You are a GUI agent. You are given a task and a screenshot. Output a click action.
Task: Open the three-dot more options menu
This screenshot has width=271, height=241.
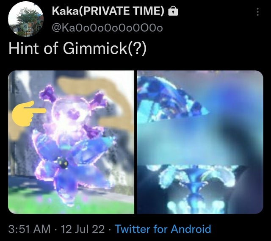click(x=257, y=12)
